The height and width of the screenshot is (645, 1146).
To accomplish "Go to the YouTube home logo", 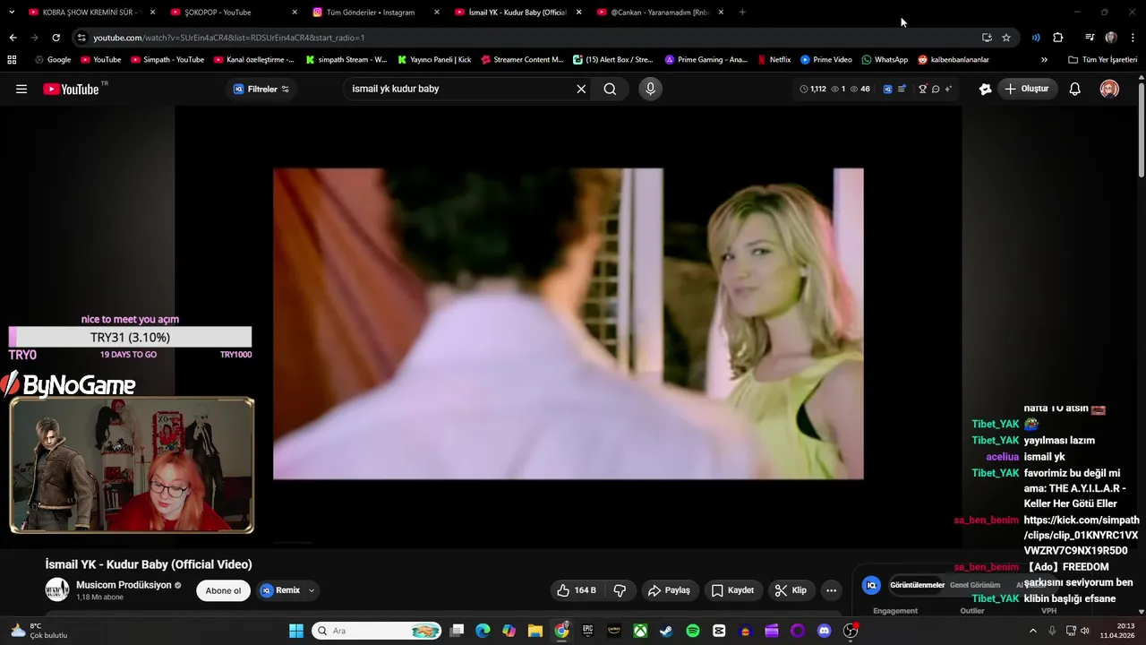I will pos(72,89).
